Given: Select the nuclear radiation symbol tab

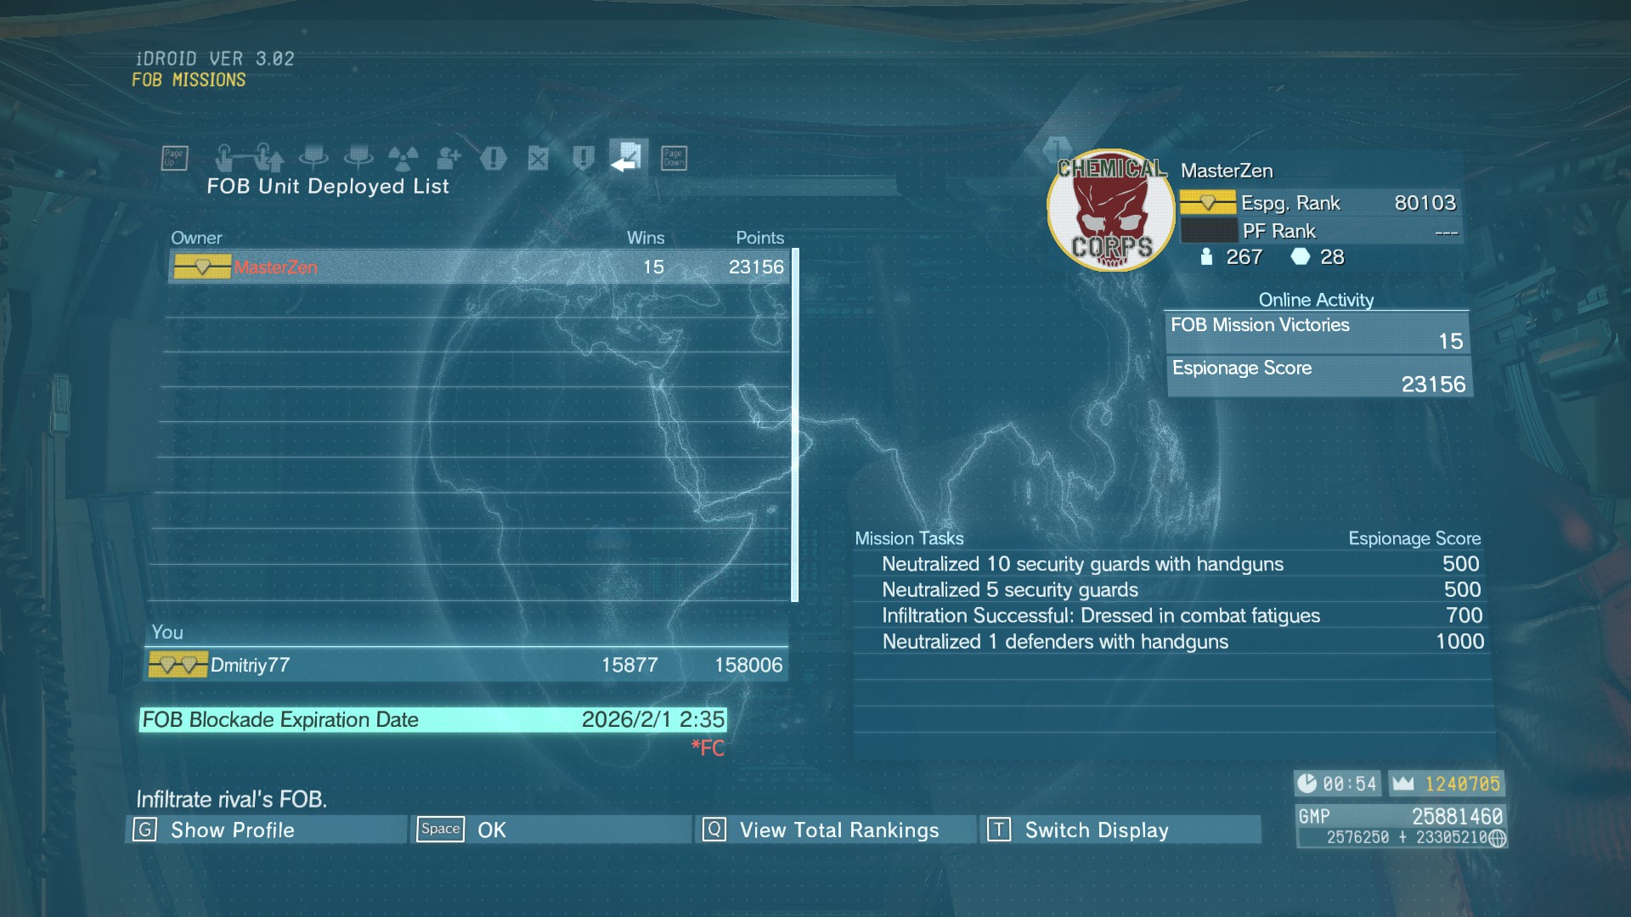Looking at the screenshot, I should coord(404,158).
